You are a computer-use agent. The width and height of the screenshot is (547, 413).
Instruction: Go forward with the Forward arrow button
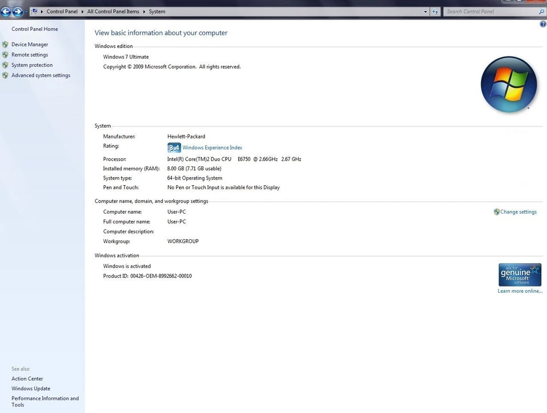(18, 12)
